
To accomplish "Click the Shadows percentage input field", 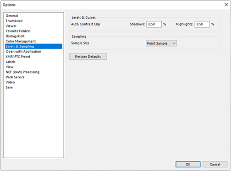I will pos(154,24).
